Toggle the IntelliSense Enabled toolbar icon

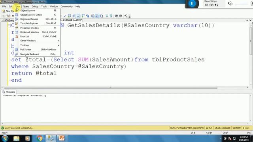78,16
